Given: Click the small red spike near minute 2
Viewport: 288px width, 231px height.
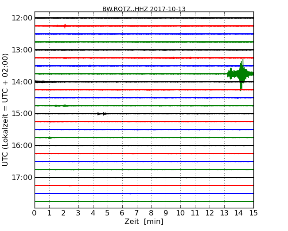Looking at the screenshot, I should [x=65, y=26].
